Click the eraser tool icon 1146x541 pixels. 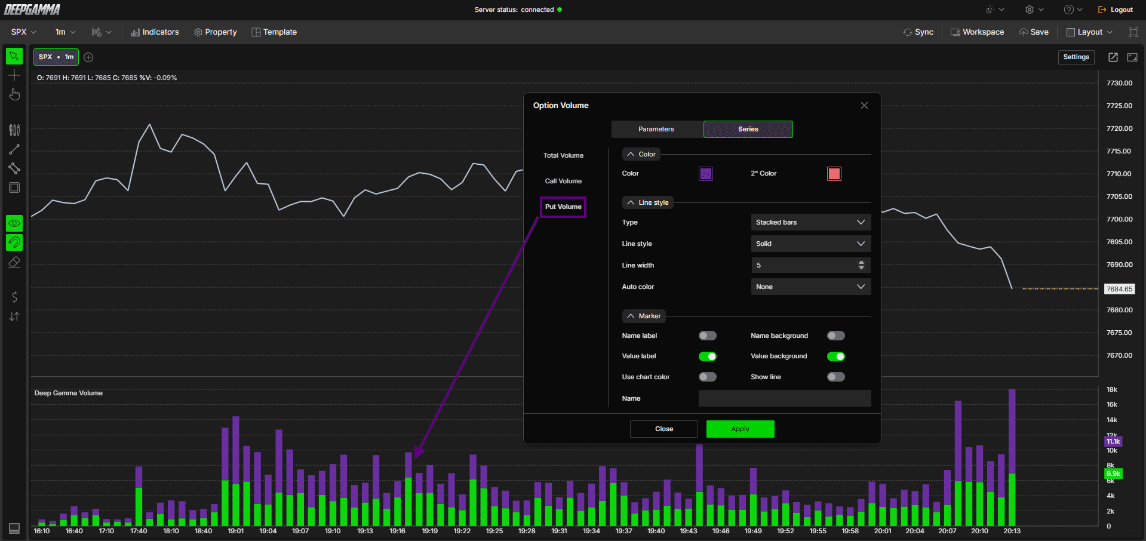coord(14,262)
